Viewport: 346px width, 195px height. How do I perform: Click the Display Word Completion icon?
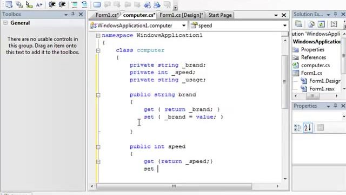pos(39,4)
